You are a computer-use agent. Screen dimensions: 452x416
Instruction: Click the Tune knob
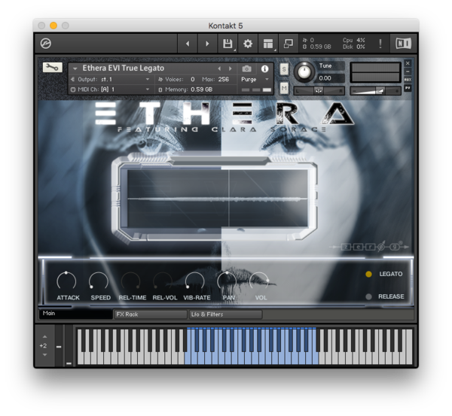[304, 71]
